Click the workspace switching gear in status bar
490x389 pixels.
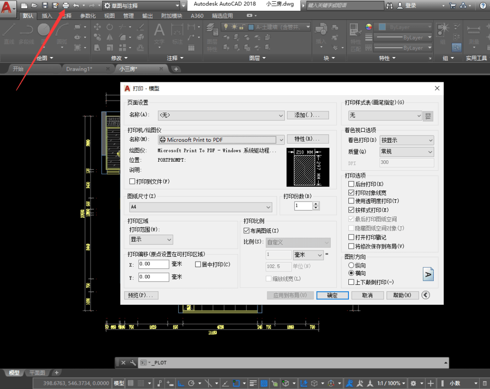(x=413, y=383)
